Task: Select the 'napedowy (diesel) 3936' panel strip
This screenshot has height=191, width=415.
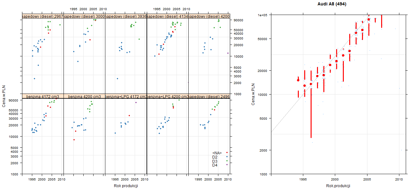Action: pyautogui.click(x=126, y=16)
